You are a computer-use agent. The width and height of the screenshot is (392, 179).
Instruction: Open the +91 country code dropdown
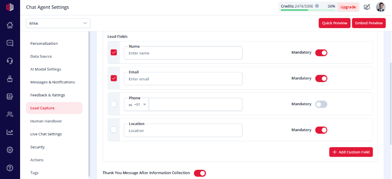(x=137, y=105)
